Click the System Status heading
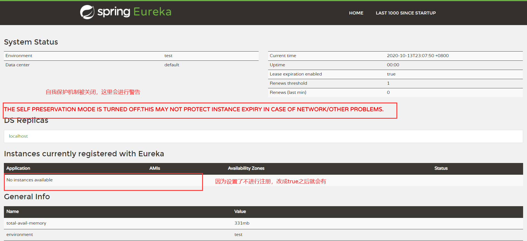Screen dimensions: 527x241 pyautogui.click(x=31, y=42)
